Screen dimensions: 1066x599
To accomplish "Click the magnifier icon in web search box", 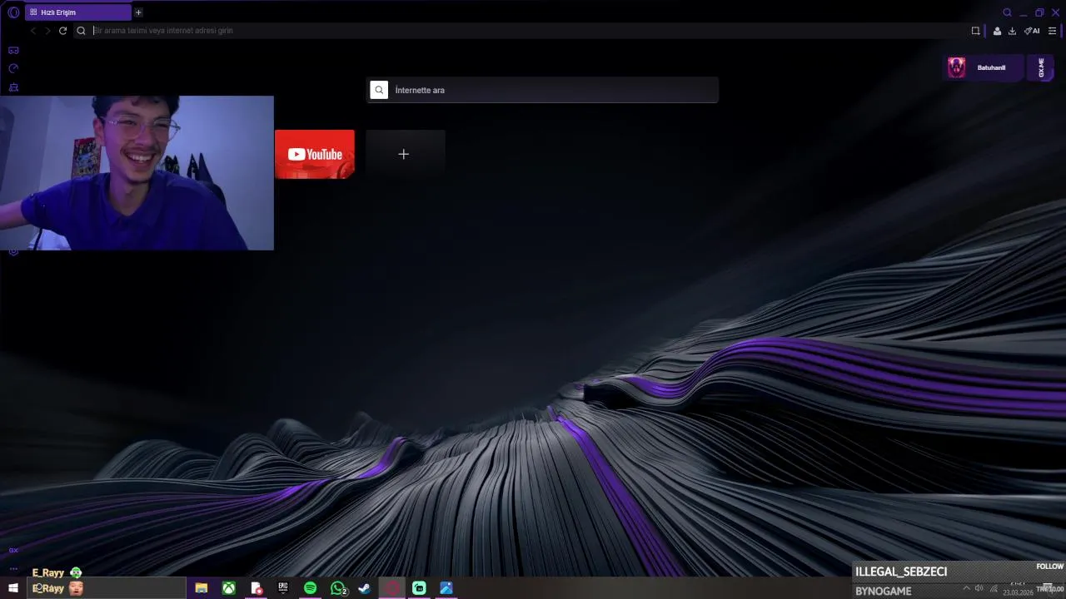I will click(379, 90).
